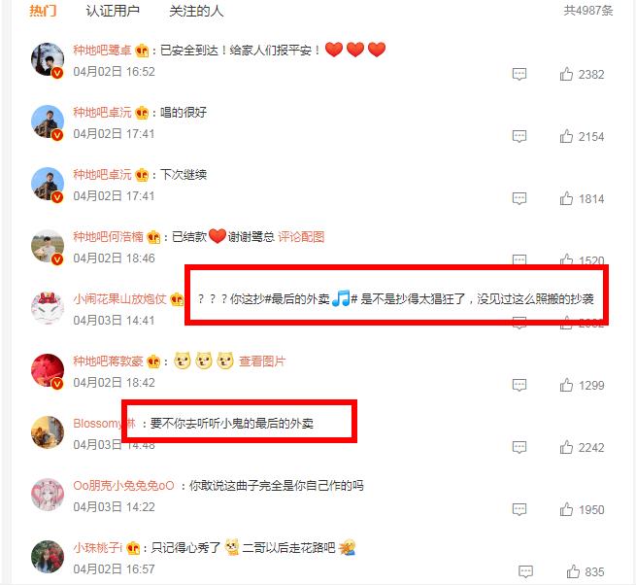The width and height of the screenshot is (636, 585).
Task: Reply to 种地吧卓沅's '唱的很好' comment
Action: 519,136
